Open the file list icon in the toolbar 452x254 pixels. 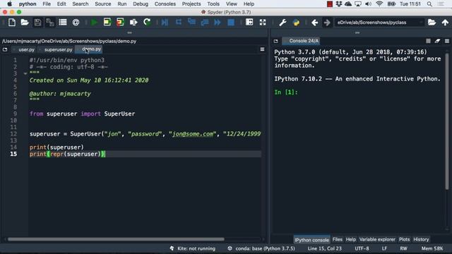(x=63, y=22)
